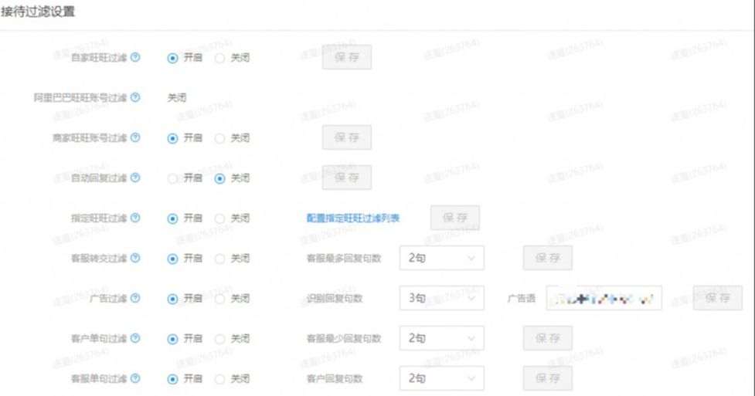Image resolution: width=755 pixels, height=396 pixels.
Task: Open 识别回复句数 dropdown showing 3句
Action: [x=441, y=298]
